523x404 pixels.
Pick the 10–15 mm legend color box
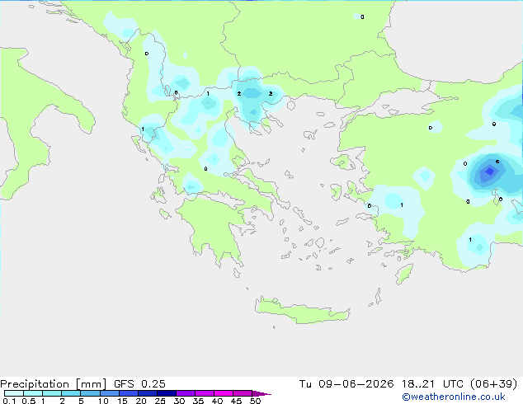[110, 393]
